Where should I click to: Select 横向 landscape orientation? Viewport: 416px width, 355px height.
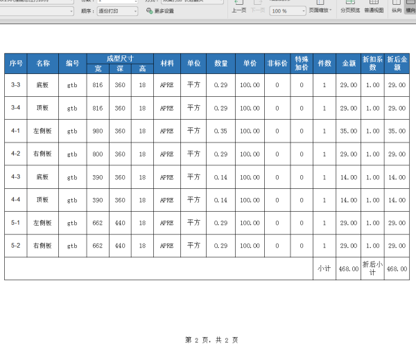pyautogui.click(x=410, y=6)
